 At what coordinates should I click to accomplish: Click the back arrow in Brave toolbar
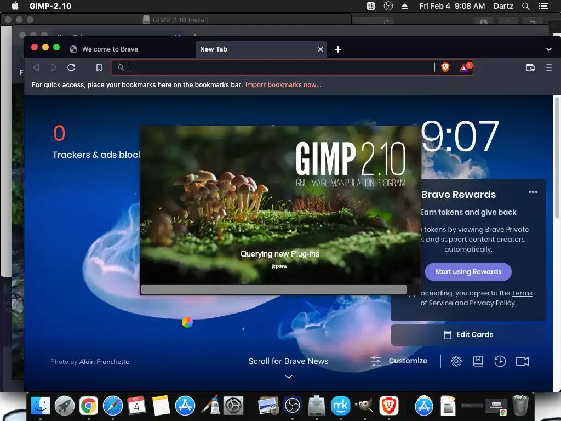(36, 67)
